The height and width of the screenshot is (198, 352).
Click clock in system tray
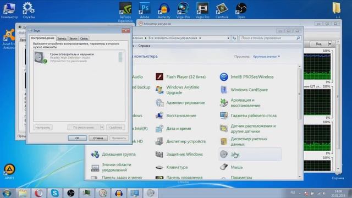pos(339,193)
